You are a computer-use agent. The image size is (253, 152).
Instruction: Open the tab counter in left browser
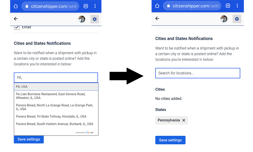tap(86, 6)
